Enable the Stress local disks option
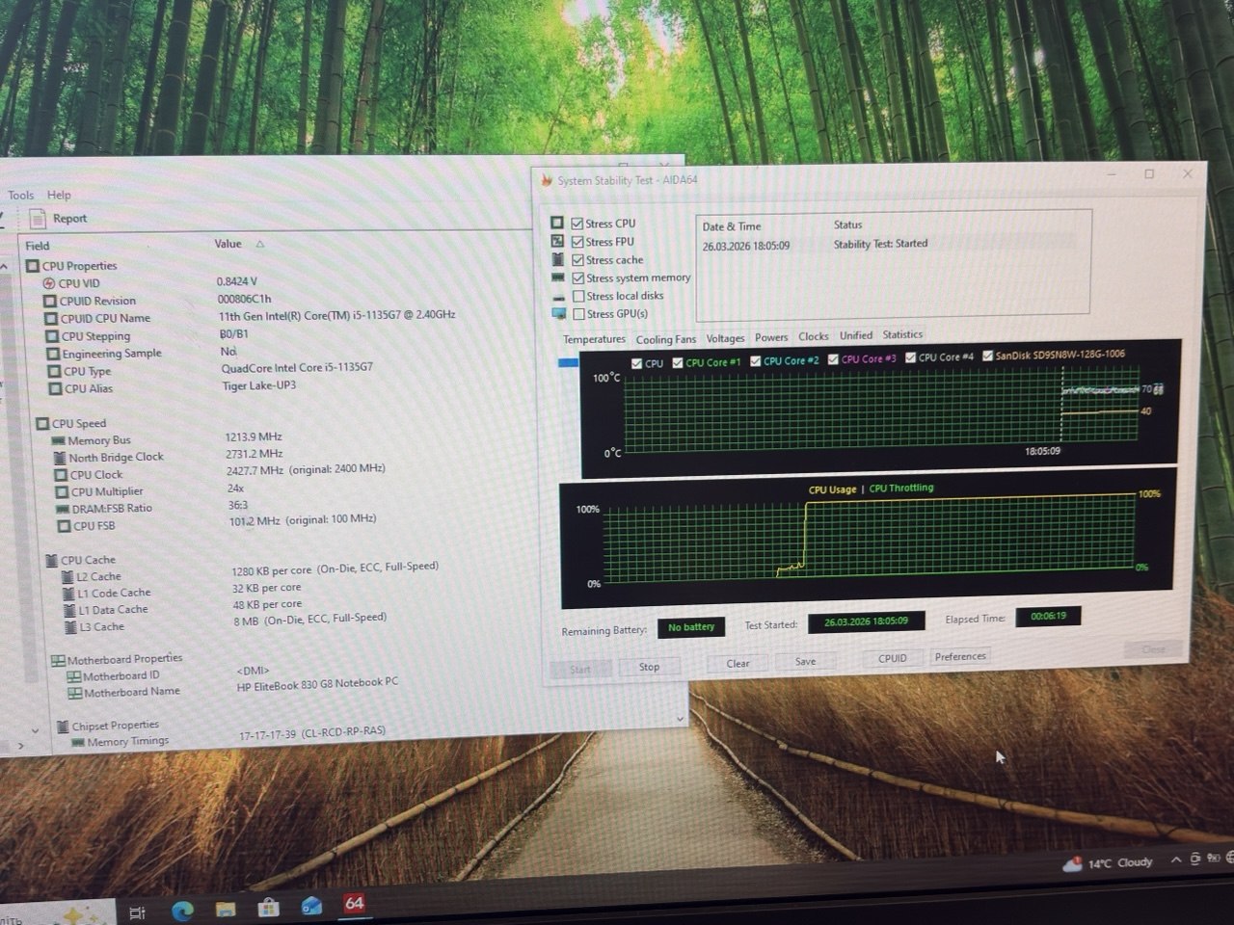The height and width of the screenshot is (925, 1234). tap(578, 296)
